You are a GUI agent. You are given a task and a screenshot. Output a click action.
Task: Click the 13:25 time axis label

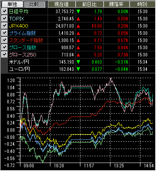click(x=119, y=166)
